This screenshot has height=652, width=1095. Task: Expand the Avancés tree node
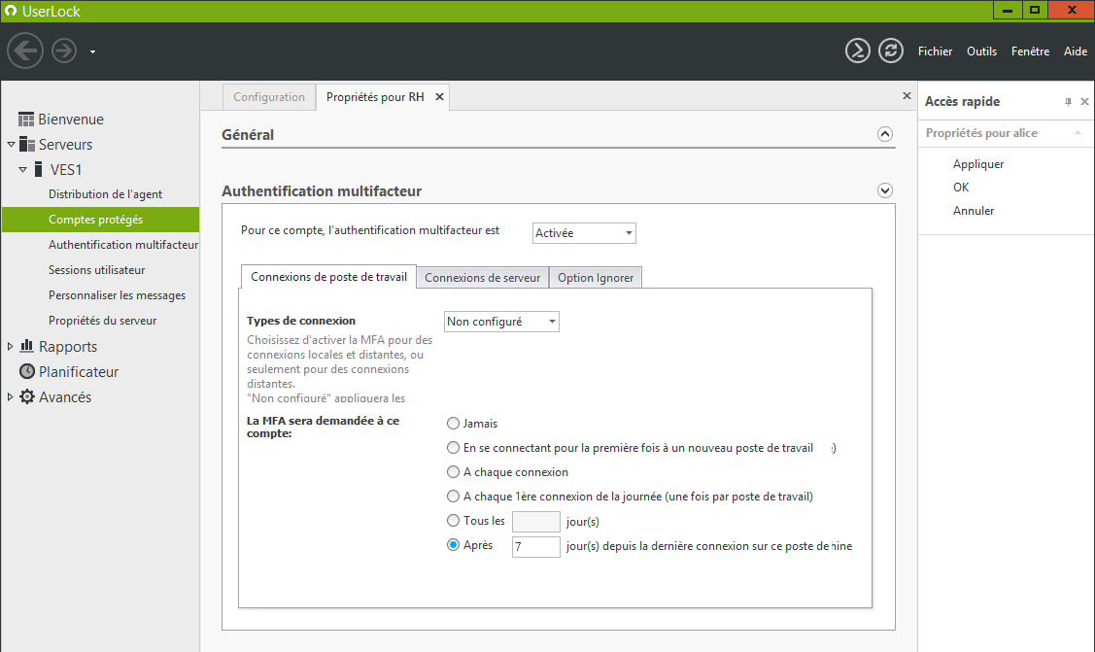click(10, 396)
